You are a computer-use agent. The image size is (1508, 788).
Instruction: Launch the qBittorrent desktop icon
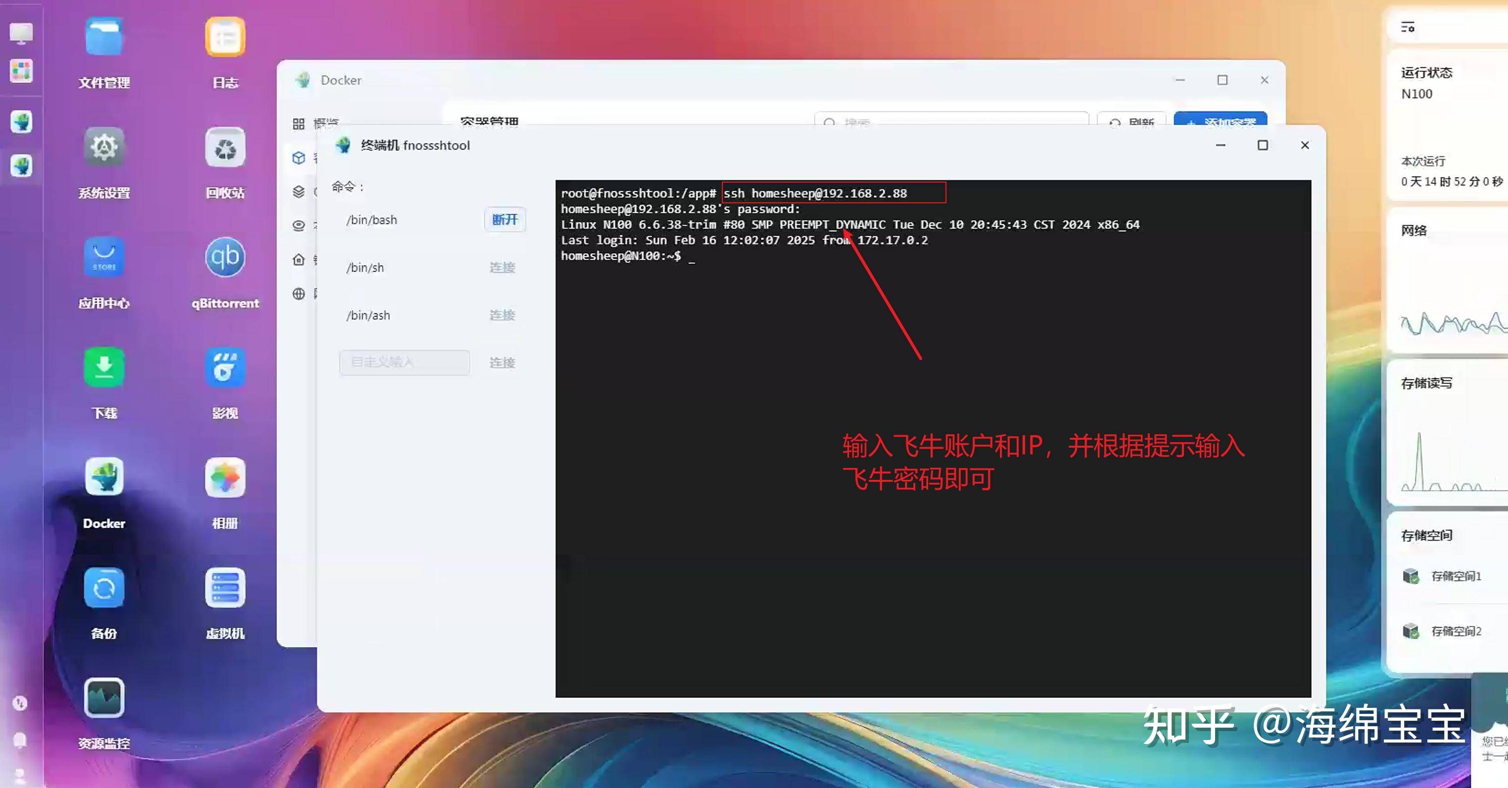coord(225,257)
